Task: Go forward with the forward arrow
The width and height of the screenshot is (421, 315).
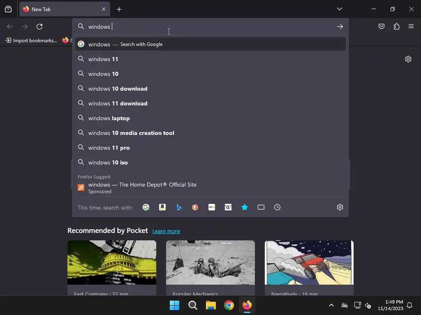Action: pos(25,27)
